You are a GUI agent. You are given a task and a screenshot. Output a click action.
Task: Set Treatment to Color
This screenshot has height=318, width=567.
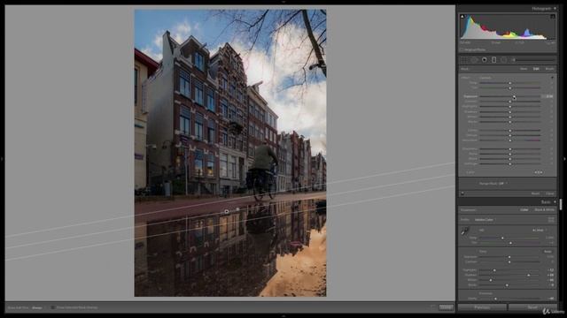point(524,209)
